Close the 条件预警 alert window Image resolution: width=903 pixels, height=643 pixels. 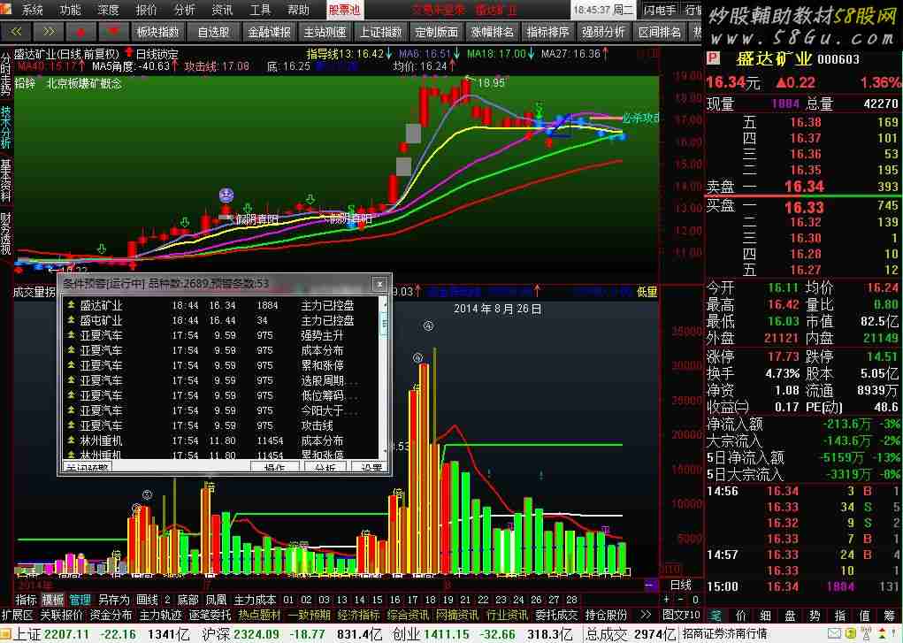coord(379,284)
